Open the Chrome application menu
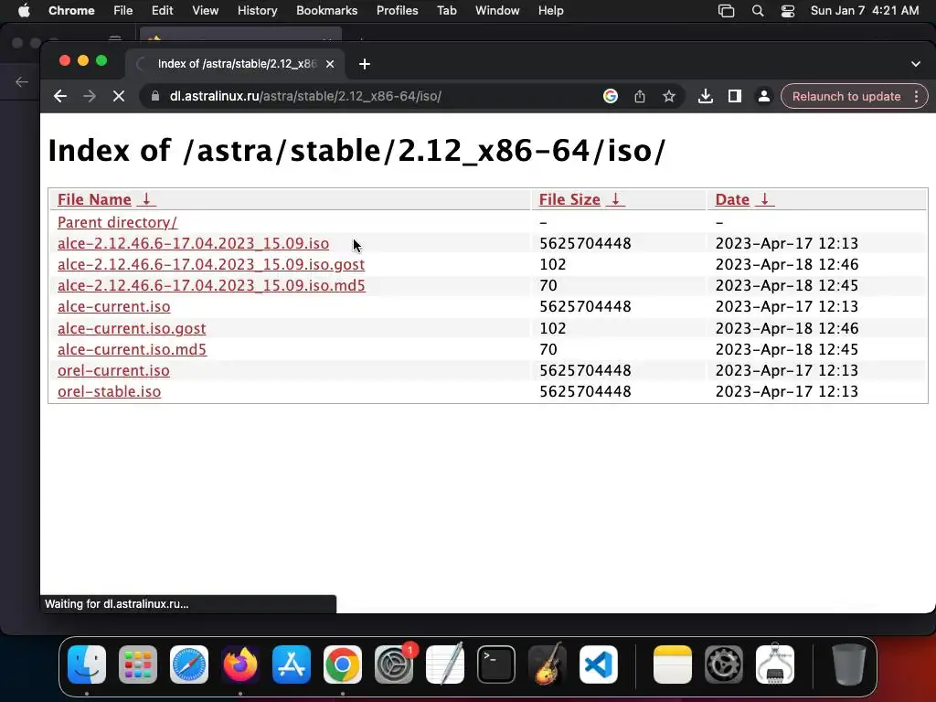Viewport: 936px width, 702px height. (x=71, y=11)
